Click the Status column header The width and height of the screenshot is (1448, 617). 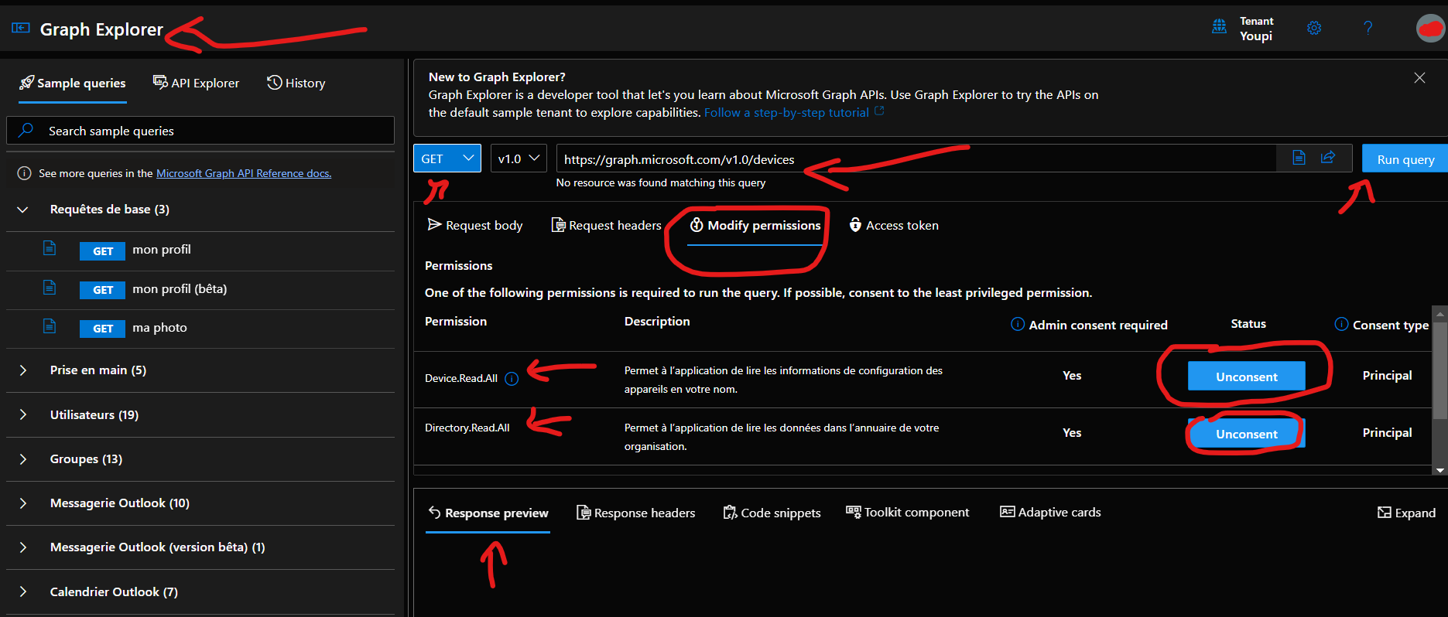[1248, 323]
